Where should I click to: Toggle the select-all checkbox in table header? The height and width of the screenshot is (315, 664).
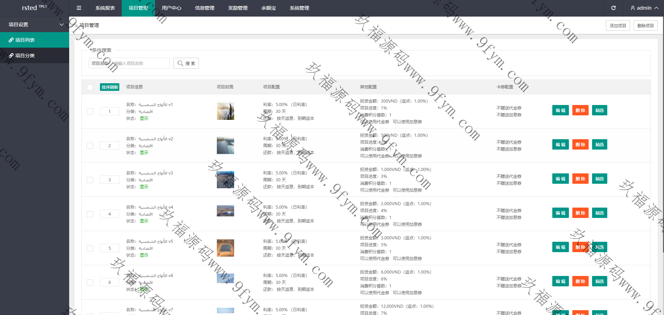[x=90, y=87]
